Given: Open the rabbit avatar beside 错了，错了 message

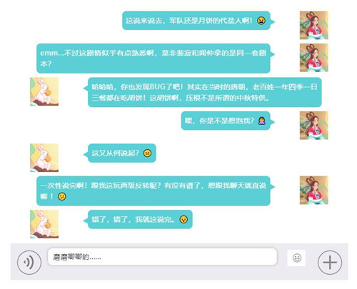Looking at the screenshot, I should pos(44,224).
